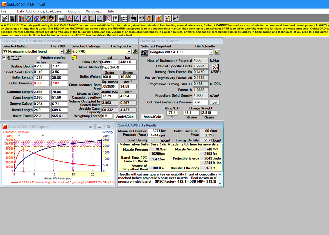Click the red pressure curve icon beside the grid icon
Screen dimensions: 329x235
[x=69, y=18]
